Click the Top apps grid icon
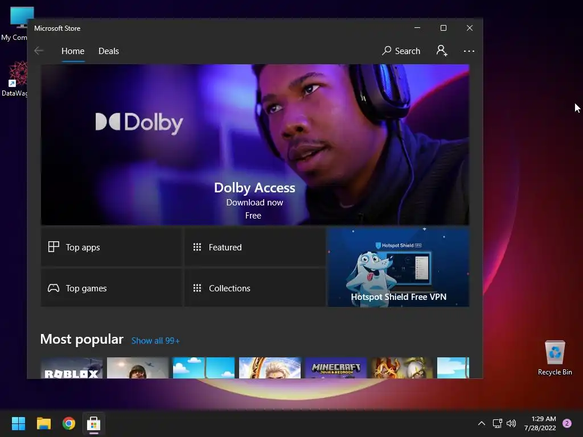Image resolution: width=583 pixels, height=437 pixels. point(54,247)
